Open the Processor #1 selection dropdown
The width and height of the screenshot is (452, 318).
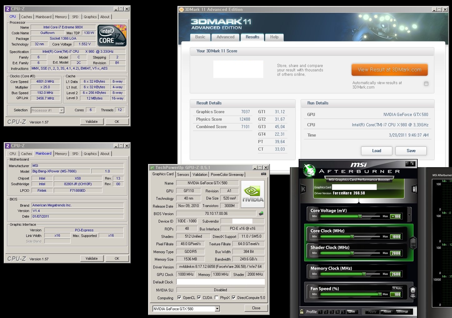point(62,110)
